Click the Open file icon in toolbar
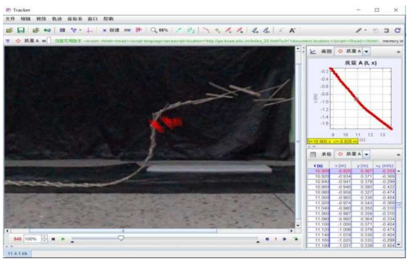The width and height of the screenshot is (409, 260). pyautogui.click(x=9, y=30)
